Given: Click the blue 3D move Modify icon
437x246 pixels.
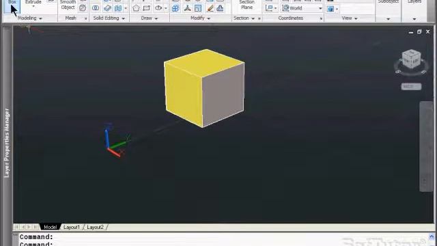Looking at the screenshot, I should (x=175, y=8).
